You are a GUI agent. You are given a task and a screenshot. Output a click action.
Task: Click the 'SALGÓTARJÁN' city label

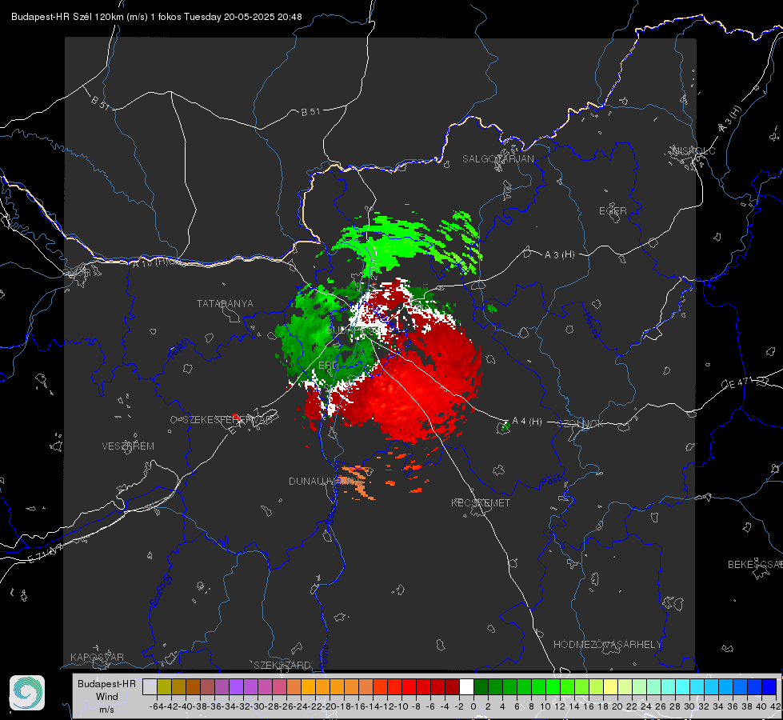coord(497,159)
